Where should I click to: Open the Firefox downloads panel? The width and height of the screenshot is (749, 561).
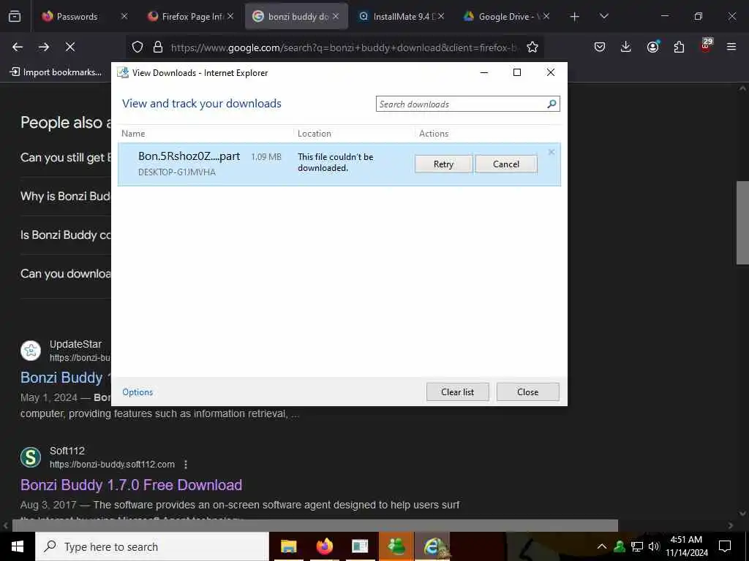(x=626, y=47)
